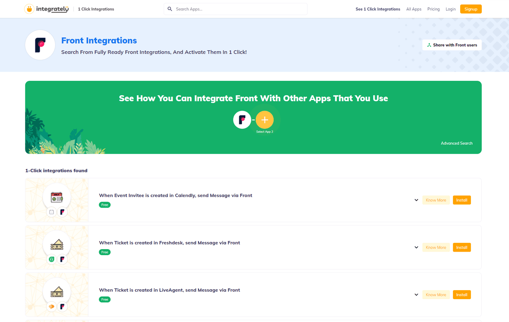Click the Integrately logo
509x322 pixels.
[x=46, y=9]
